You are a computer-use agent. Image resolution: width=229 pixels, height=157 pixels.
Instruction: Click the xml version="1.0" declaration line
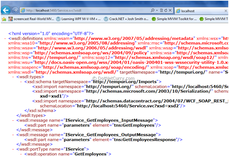click(51, 33)
